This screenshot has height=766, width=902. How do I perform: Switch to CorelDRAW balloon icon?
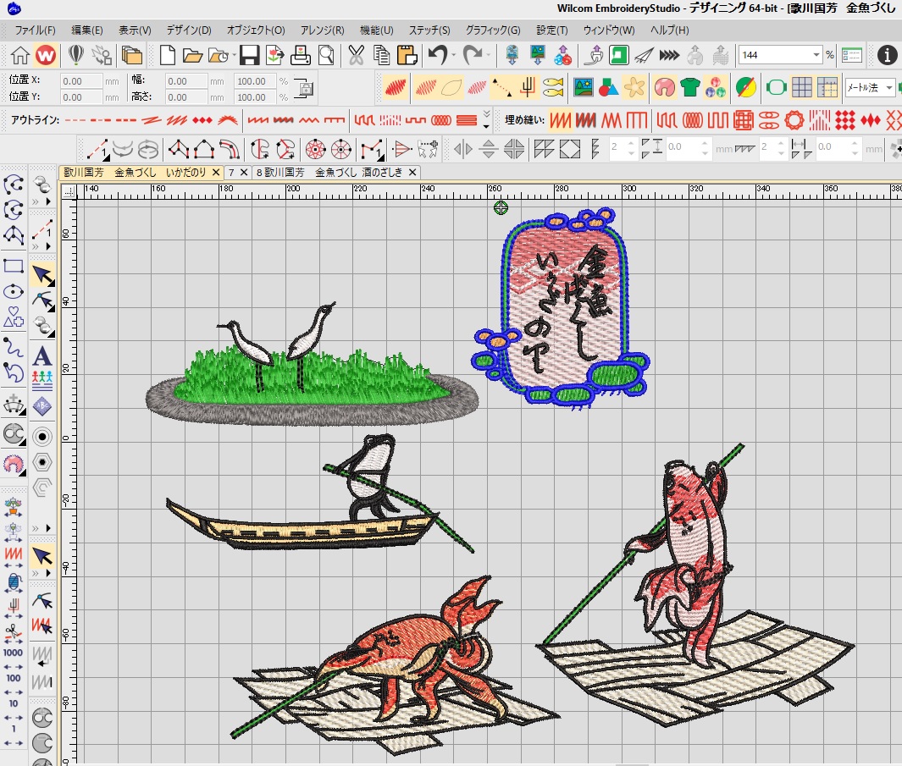76,55
